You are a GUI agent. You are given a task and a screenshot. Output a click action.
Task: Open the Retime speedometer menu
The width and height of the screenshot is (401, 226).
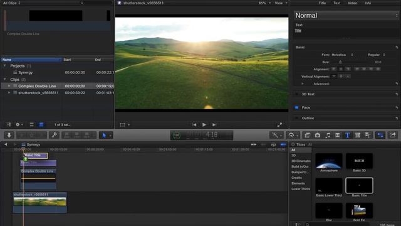[x=293, y=135]
